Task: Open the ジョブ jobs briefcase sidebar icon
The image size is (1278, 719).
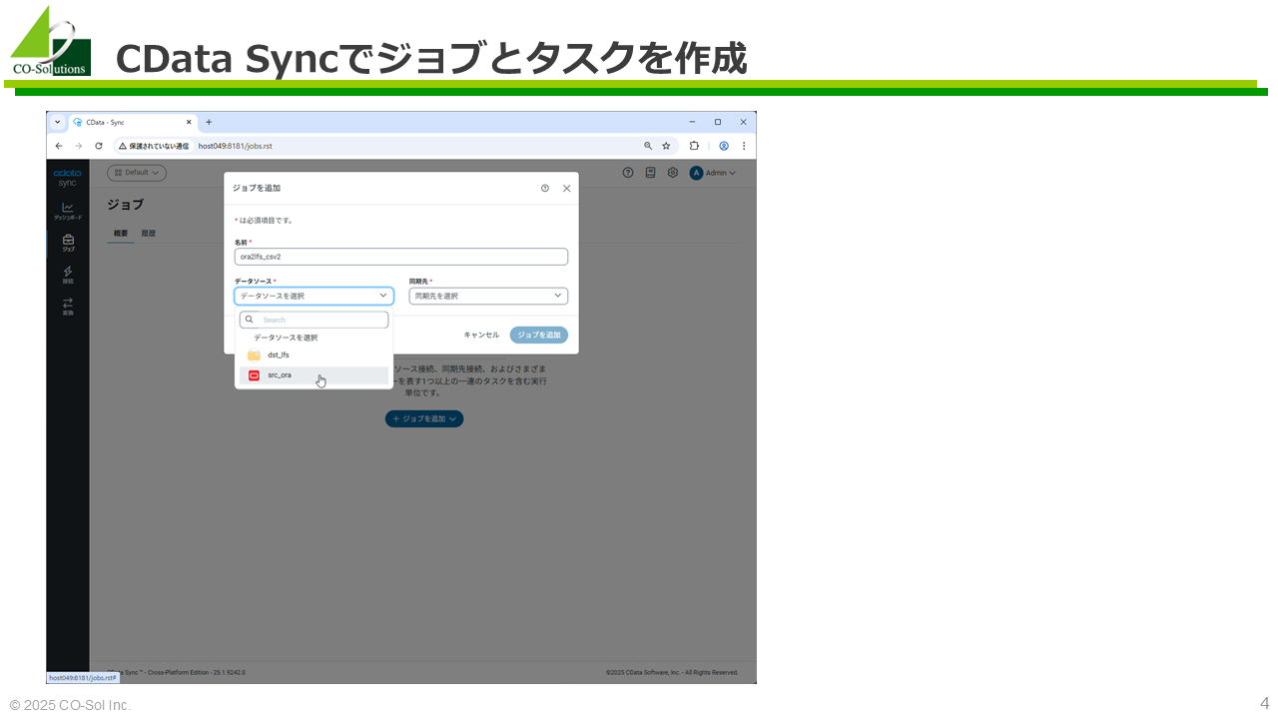Action: (x=68, y=242)
